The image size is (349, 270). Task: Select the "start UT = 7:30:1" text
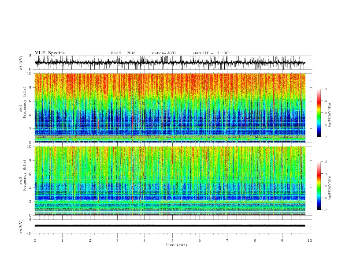coord(213,53)
